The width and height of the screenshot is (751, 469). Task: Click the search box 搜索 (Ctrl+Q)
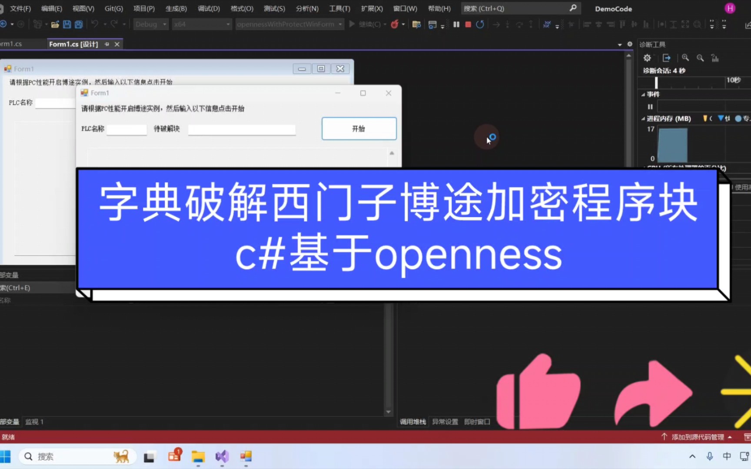coord(521,8)
